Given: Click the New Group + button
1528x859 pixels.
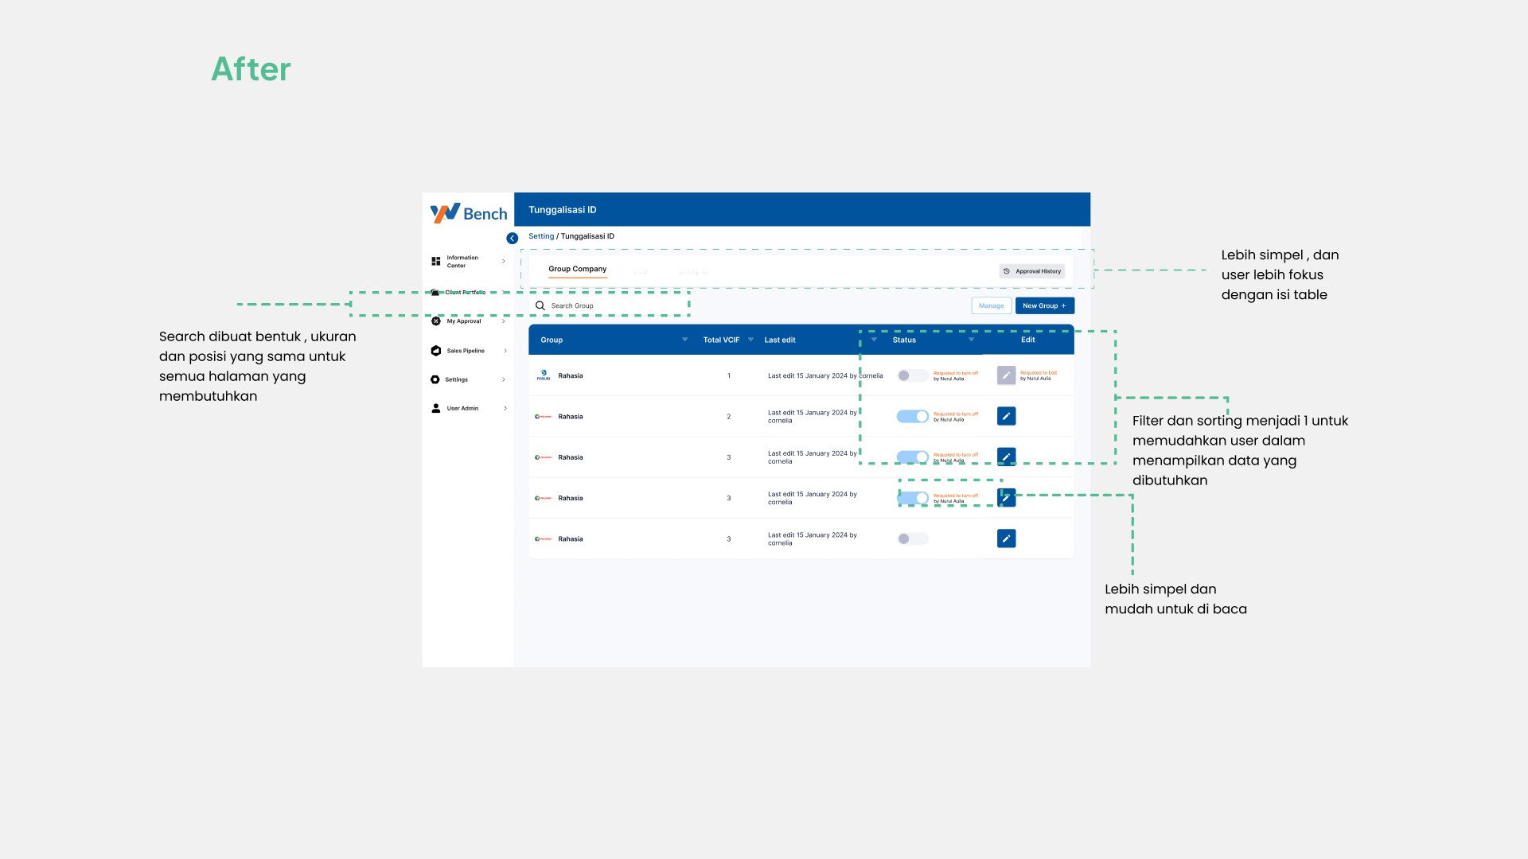Looking at the screenshot, I should pyautogui.click(x=1044, y=305).
